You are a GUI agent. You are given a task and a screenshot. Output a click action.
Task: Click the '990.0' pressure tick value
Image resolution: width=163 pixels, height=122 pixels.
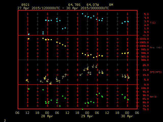[x=145, y=53]
